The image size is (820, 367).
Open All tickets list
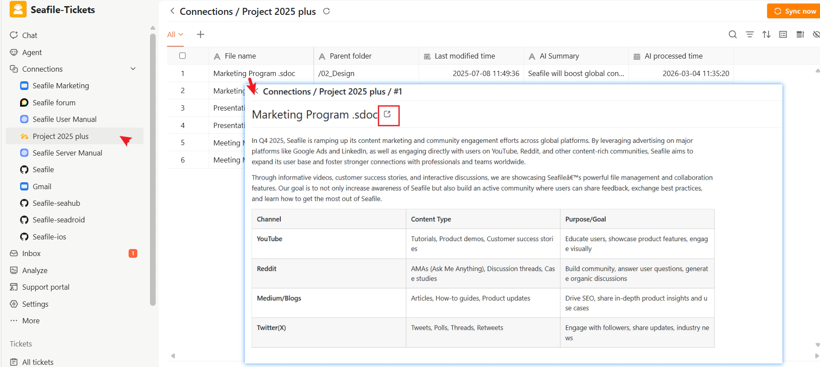click(38, 362)
